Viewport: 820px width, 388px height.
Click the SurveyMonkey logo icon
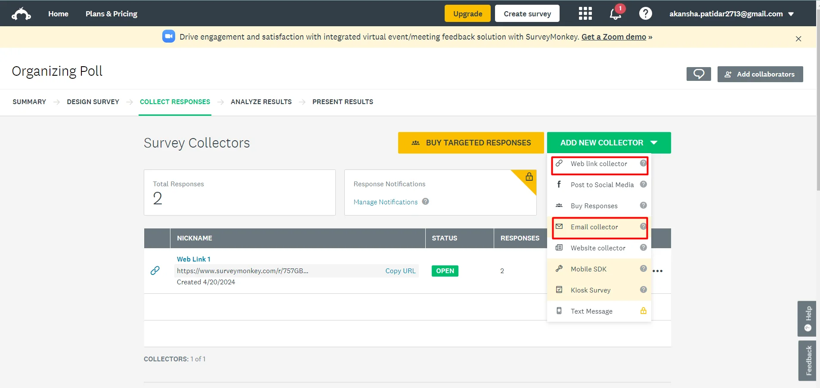[x=21, y=14]
